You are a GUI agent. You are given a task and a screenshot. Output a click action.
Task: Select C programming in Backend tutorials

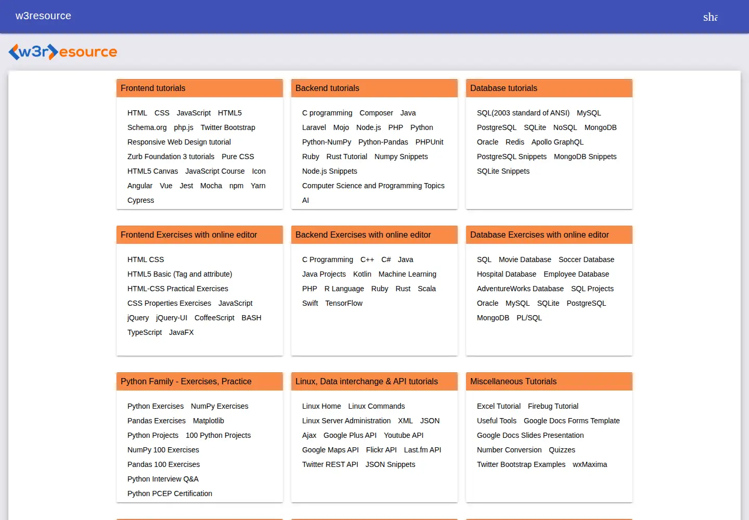(x=327, y=113)
